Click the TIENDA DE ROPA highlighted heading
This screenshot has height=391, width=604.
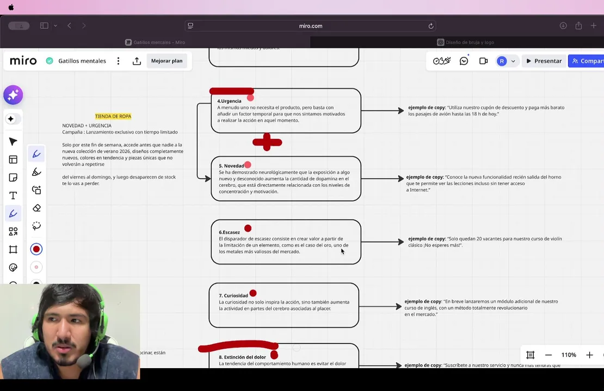[x=113, y=116]
